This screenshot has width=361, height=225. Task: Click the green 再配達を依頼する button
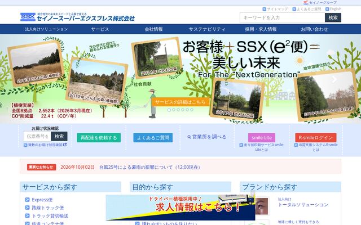[x=99, y=138]
